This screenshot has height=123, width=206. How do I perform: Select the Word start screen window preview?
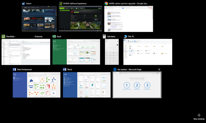click(87, 85)
